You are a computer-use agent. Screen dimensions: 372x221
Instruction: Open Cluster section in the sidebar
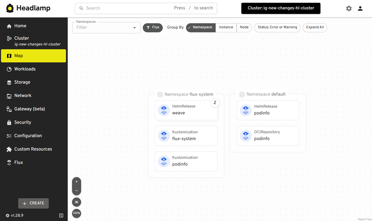click(x=33, y=41)
